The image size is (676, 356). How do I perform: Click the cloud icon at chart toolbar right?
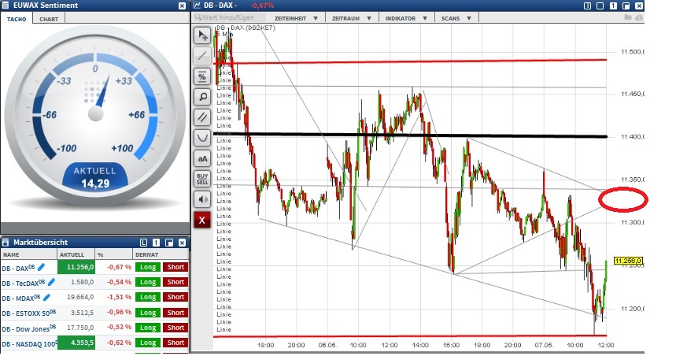(x=638, y=17)
